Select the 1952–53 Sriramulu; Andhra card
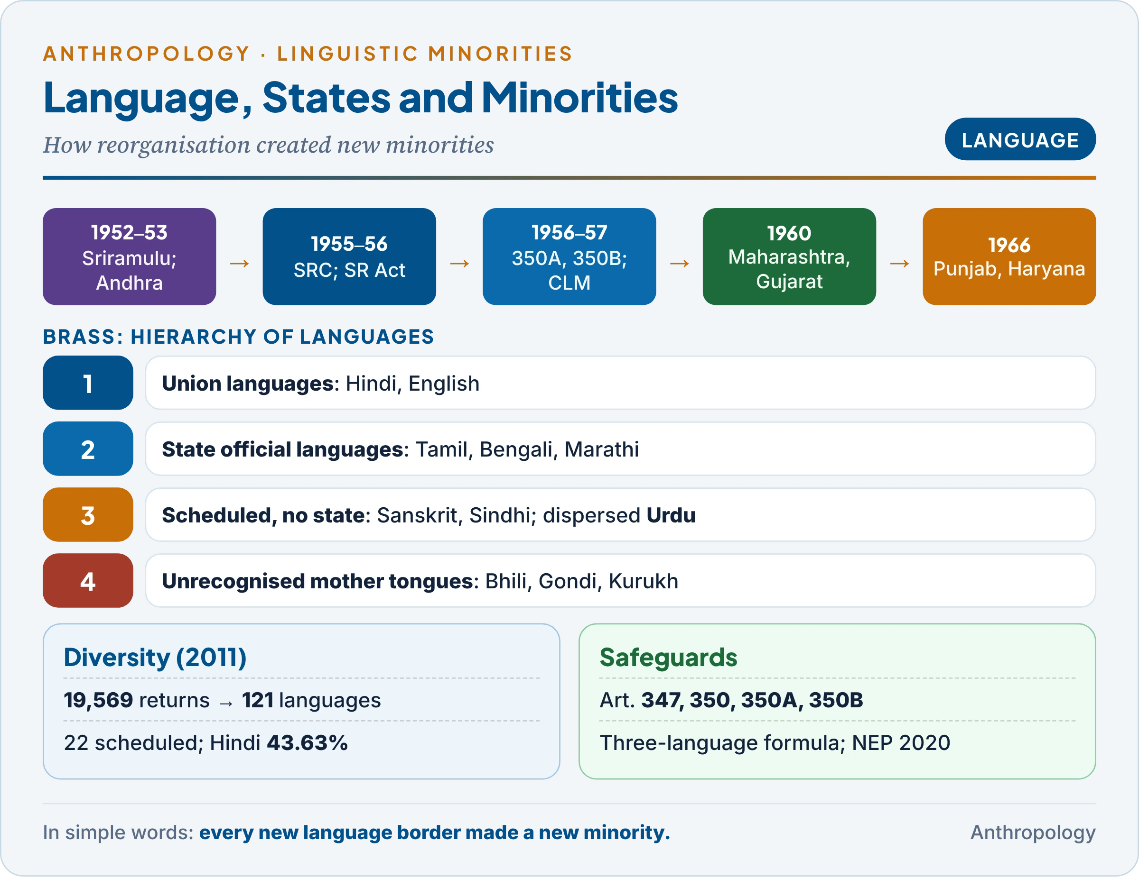Image resolution: width=1139 pixels, height=878 pixels. pos(130,257)
